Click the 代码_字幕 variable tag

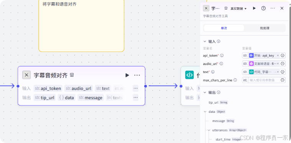click(x=264, y=72)
